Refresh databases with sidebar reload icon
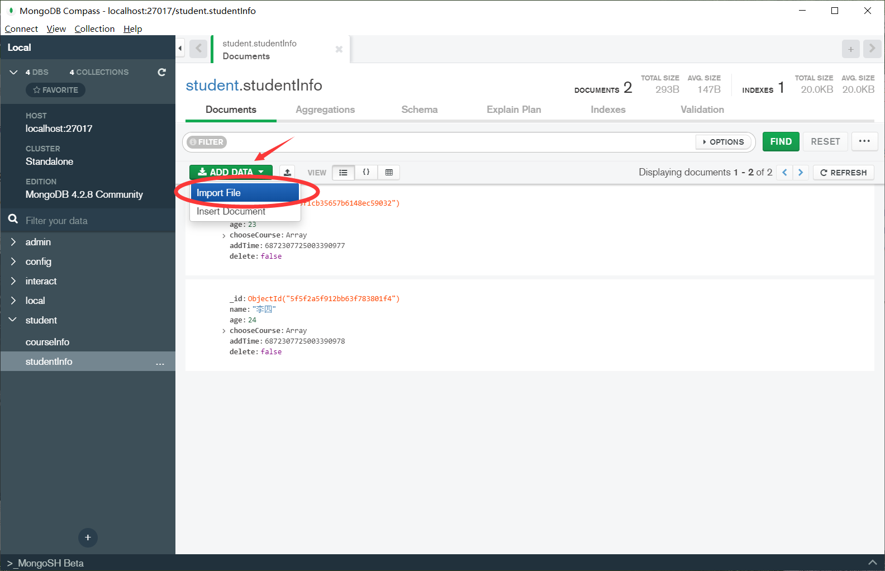Image resolution: width=885 pixels, height=571 pixels. (x=162, y=72)
